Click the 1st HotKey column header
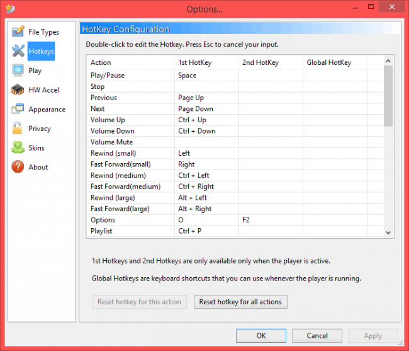409x351 pixels. tap(206, 62)
